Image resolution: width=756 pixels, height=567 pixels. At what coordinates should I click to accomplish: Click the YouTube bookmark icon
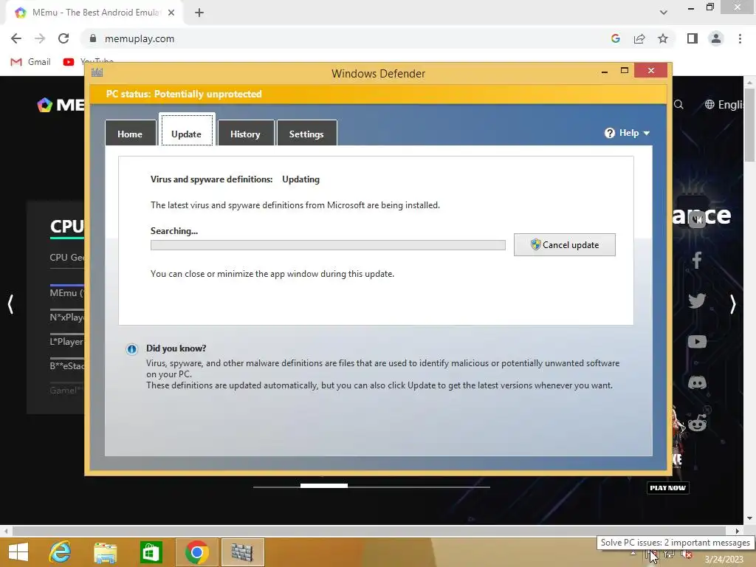tap(69, 62)
